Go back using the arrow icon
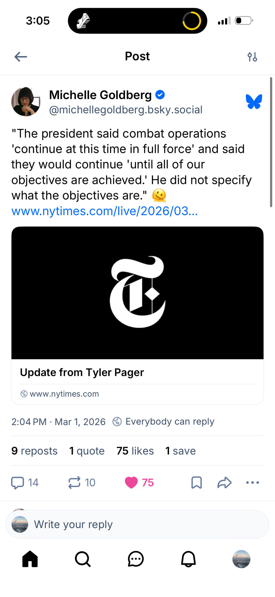This screenshot has width=275, height=597. point(21,57)
